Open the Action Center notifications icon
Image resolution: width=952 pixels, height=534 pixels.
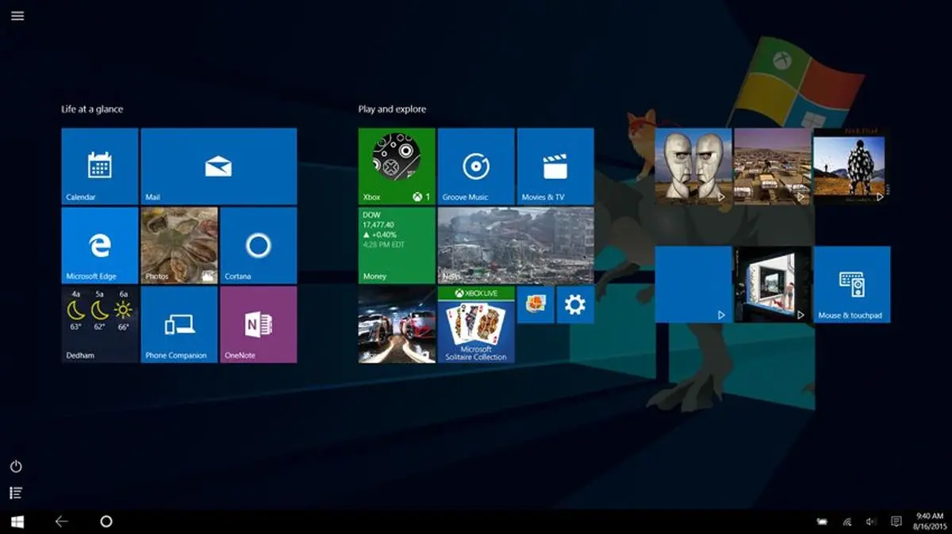pyautogui.click(x=896, y=521)
